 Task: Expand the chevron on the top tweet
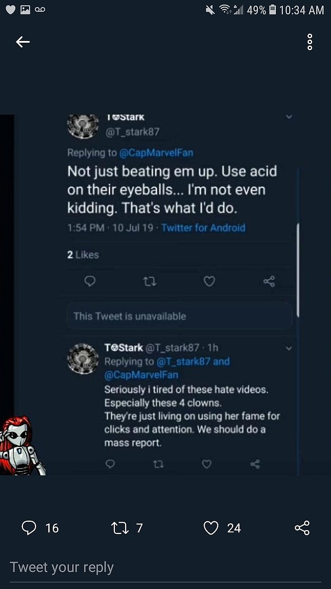(x=289, y=117)
